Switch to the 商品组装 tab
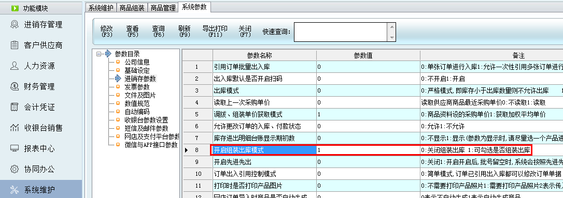Image resolution: width=563 pixels, height=198 pixels. click(132, 8)
